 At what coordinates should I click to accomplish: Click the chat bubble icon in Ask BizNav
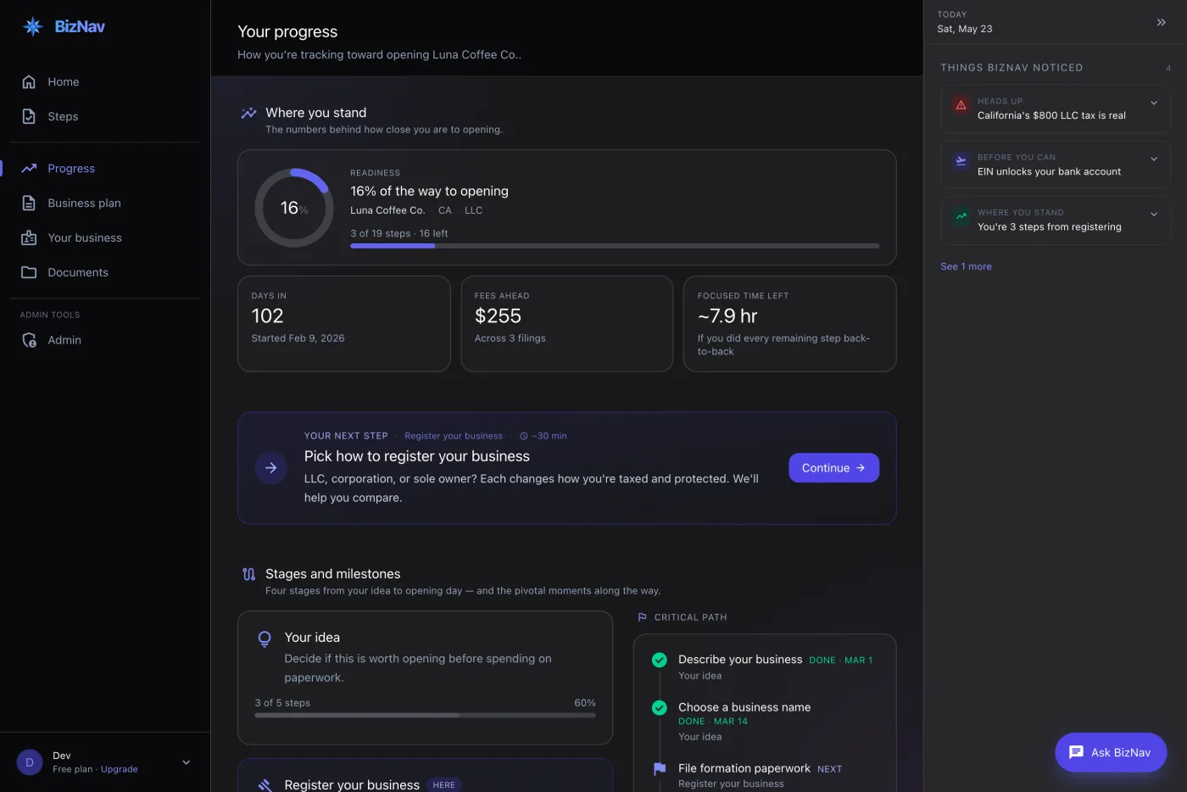[1076, 752]
